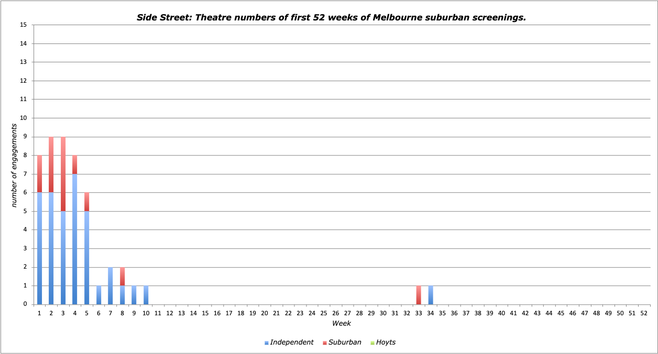Image resolution: width=658 pixels, height=354 pixels.
Task: Select the blue bar for week 6
Action: 98,295
